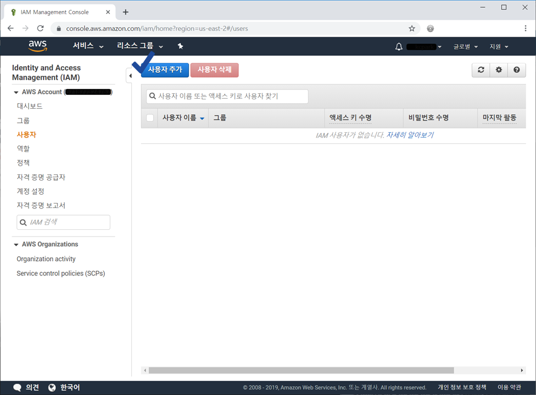Collapse the AWS Organizations section
536x395 pixels.
point(16,245)
